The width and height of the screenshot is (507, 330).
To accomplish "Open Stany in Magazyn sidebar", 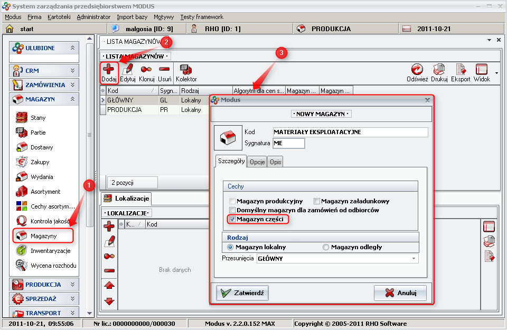I will 38,118.
